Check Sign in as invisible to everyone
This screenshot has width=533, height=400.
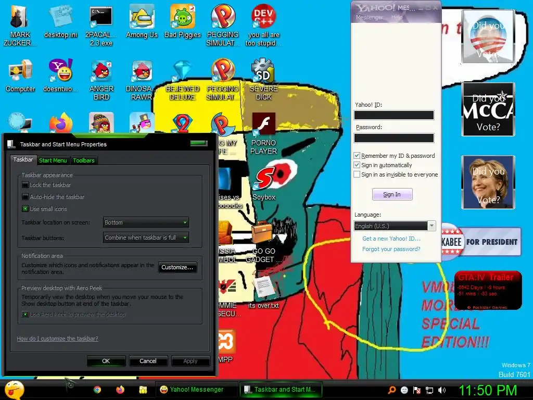[x=357, y=174]
